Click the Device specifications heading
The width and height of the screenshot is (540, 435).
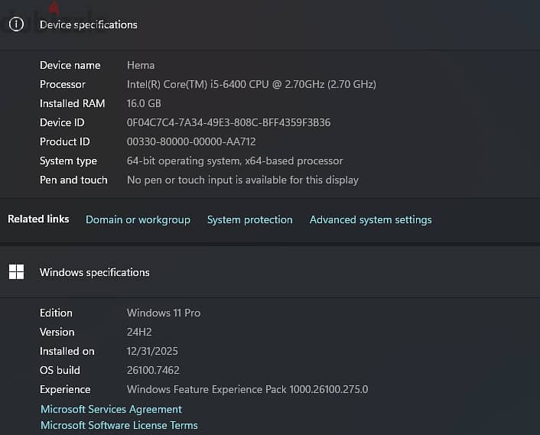coord(89,24)
